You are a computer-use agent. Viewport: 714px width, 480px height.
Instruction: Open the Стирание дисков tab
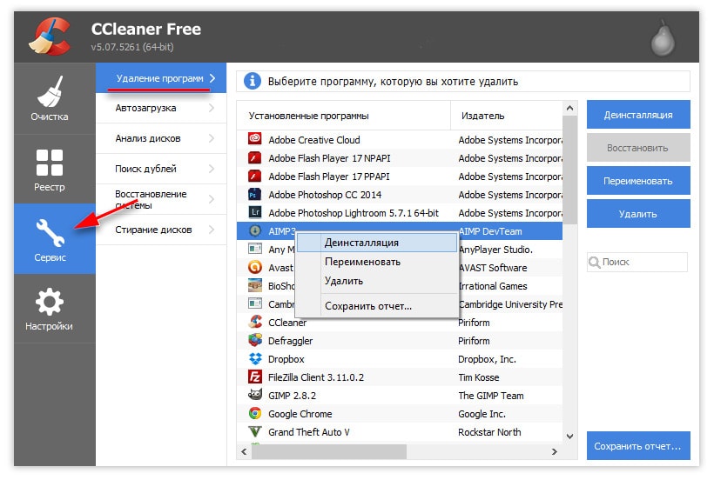coord(161,230)
